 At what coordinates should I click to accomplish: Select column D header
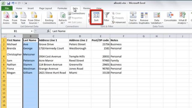pyautogui.click(x=80, y=36)
